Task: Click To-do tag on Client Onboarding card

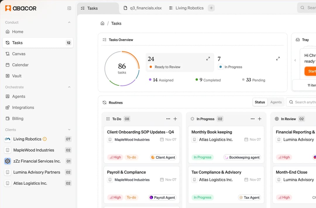Action: point(131,157)
